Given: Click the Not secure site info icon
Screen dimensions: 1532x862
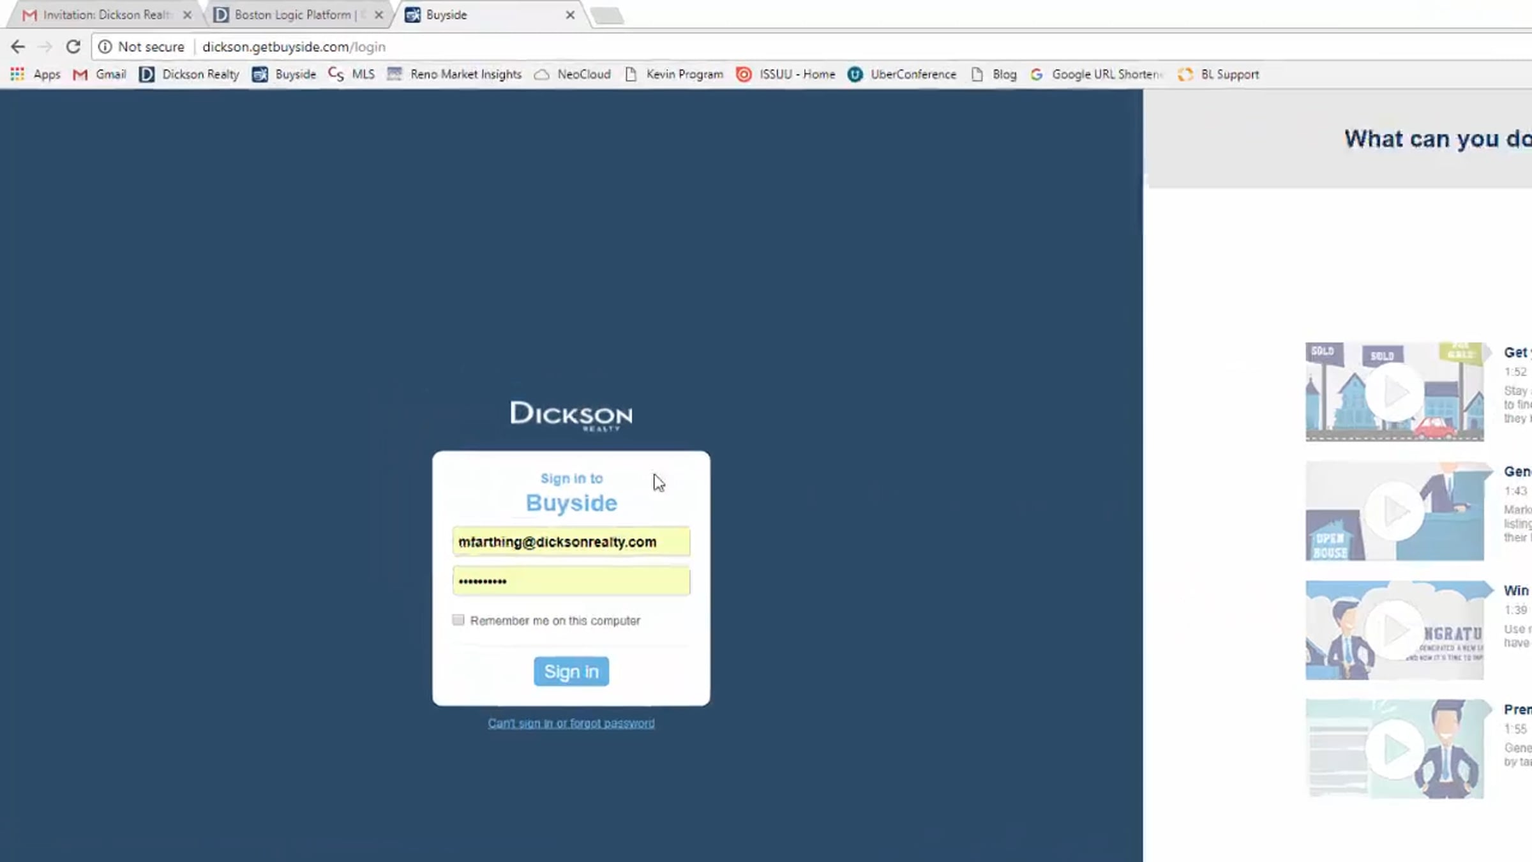Looking at the screenshot, I should (105, 47).
